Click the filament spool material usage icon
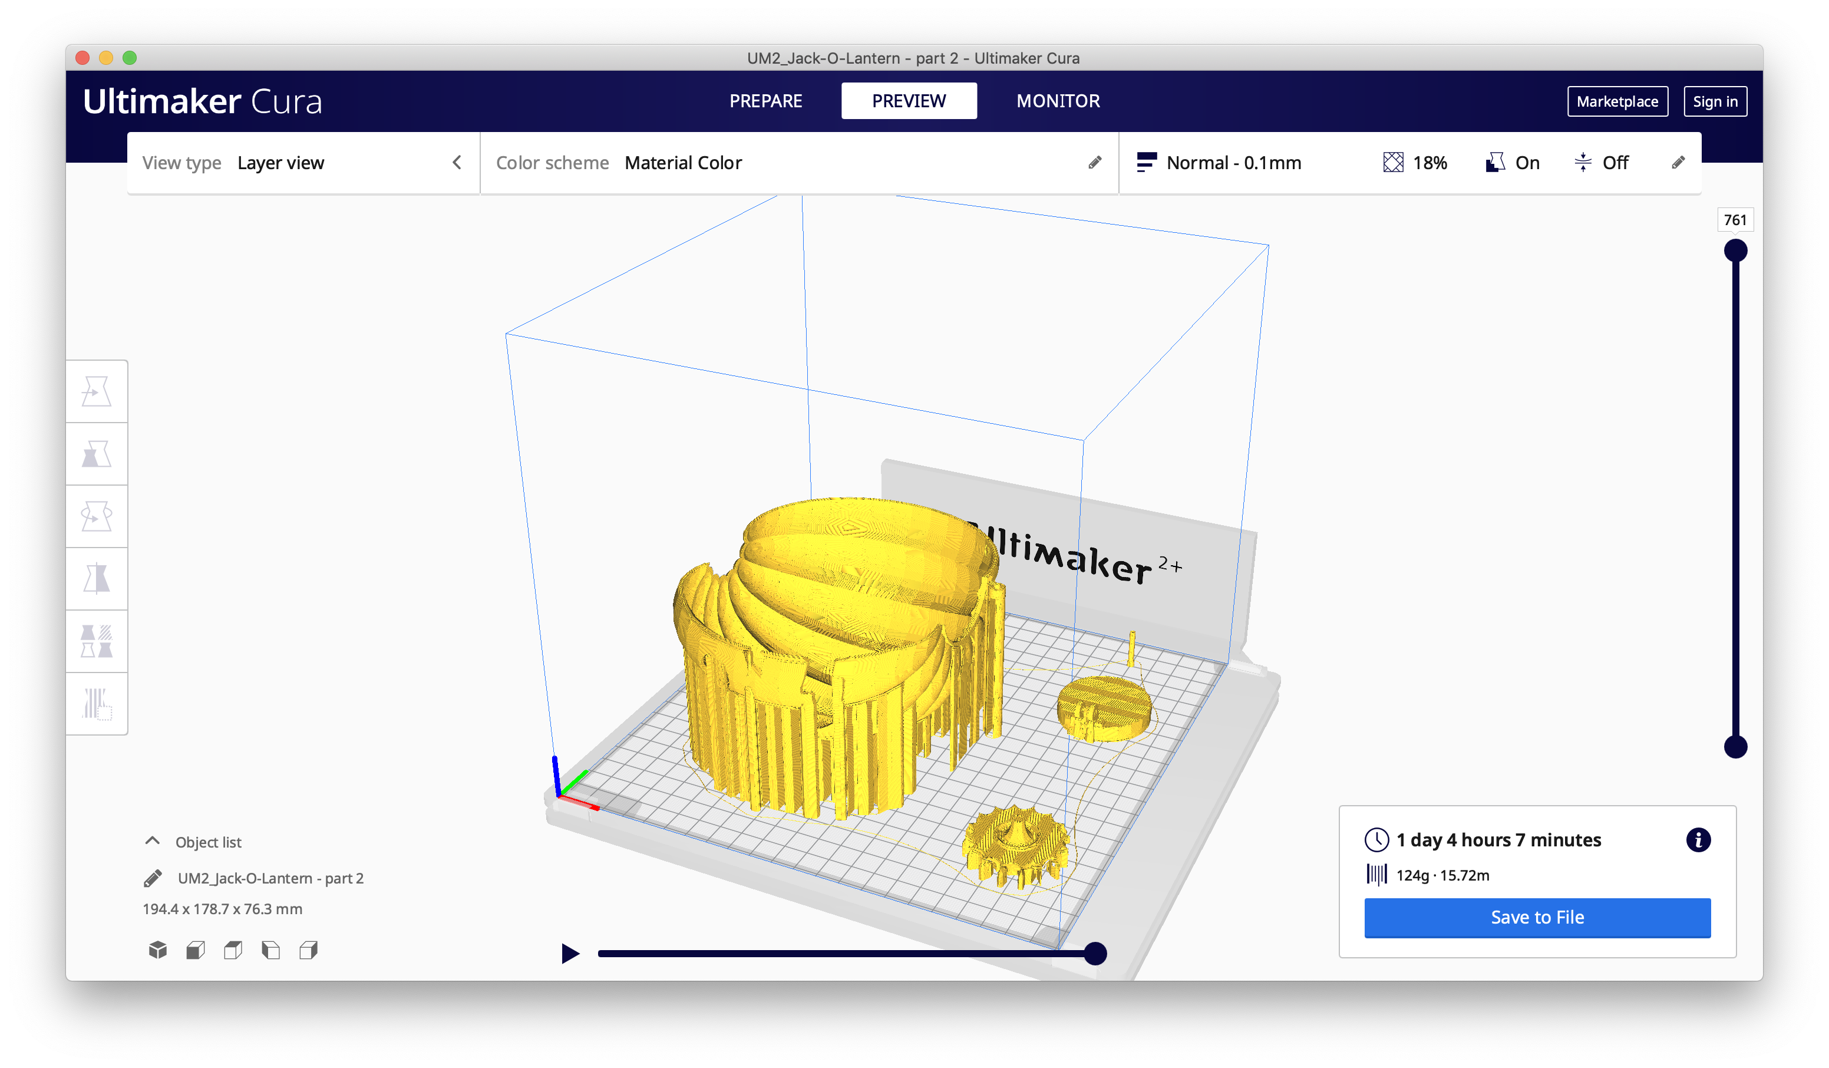The image size is (1829, 1068). (1376, 875)
